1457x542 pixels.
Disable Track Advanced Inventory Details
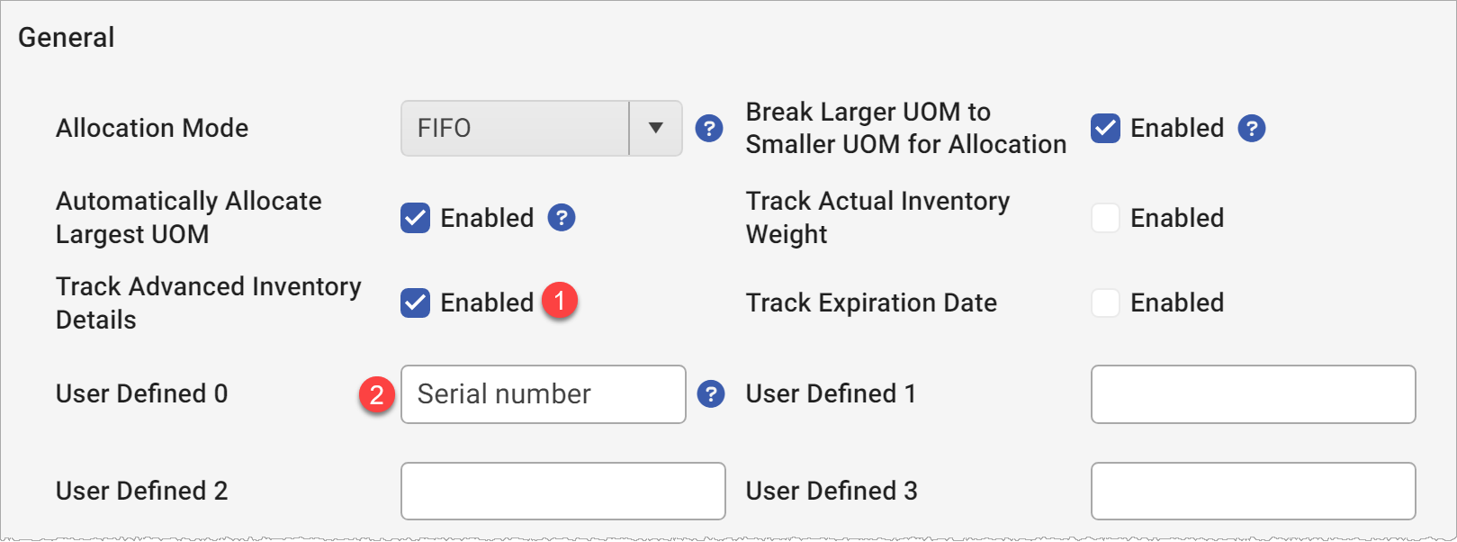pos(414,303)
